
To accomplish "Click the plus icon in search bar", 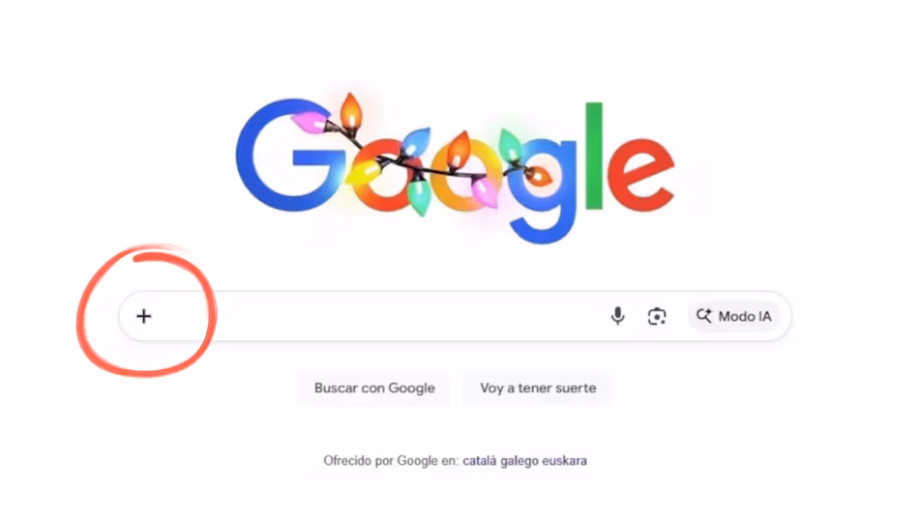I will click(x=143, y=316).
